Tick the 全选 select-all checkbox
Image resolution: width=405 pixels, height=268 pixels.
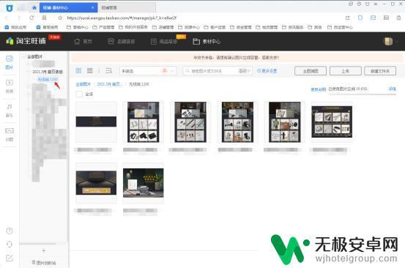(79, 94)
